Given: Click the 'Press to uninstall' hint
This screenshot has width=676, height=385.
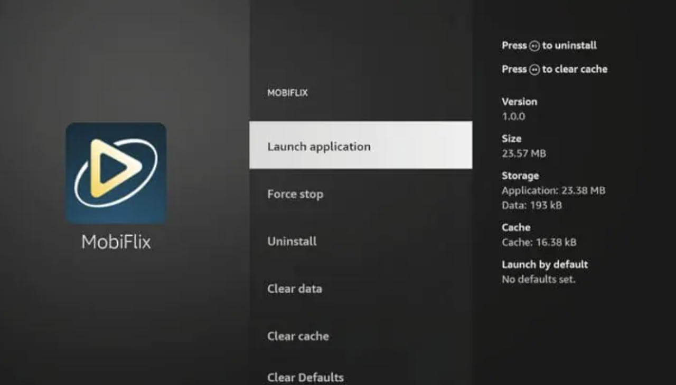Looking at the screenshot, I should tap(549, 45).
